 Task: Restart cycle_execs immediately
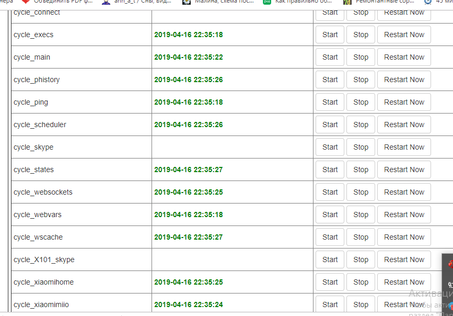[404, 35]
